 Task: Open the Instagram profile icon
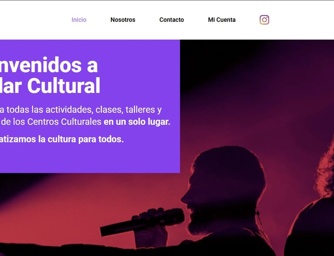point(264,20)
